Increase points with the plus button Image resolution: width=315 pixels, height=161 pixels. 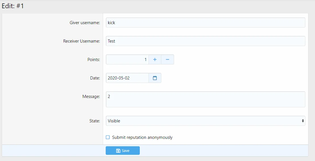pos(155,59)
